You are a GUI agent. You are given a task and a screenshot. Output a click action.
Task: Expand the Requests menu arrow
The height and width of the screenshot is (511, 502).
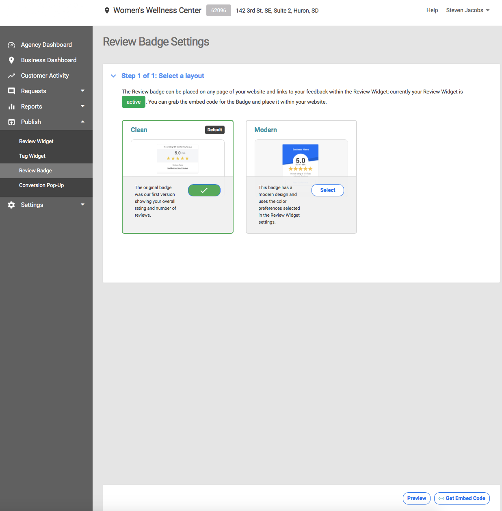(x=82, y=91)
